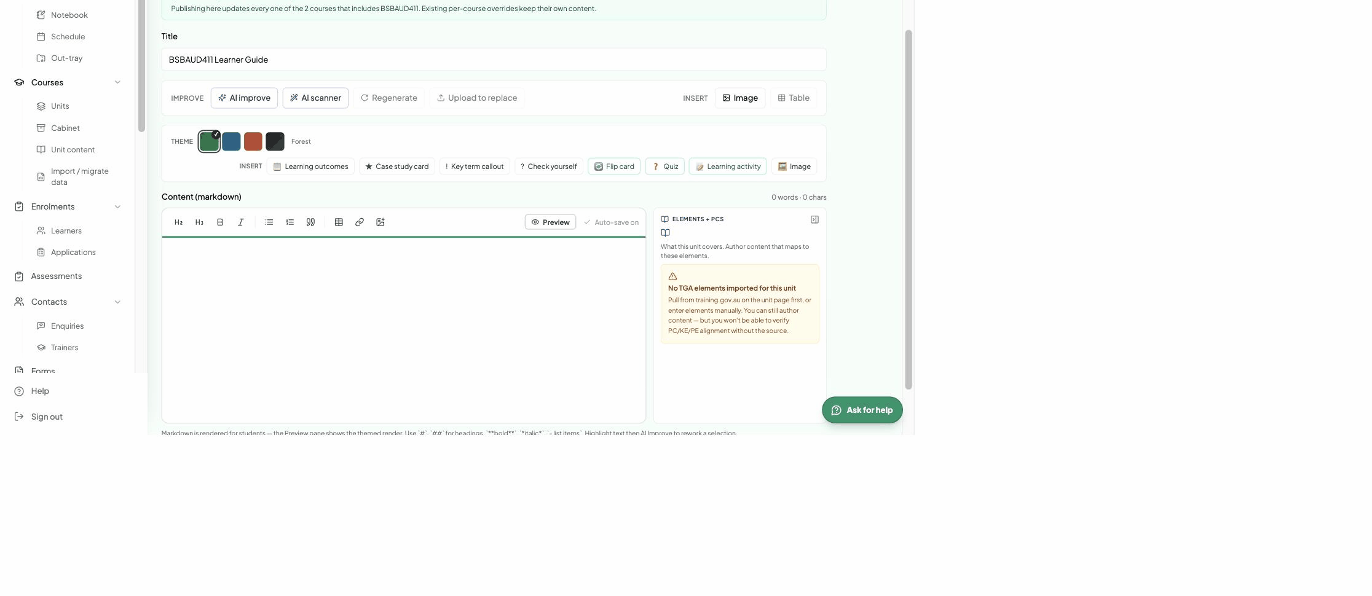Open Cabinet page
The width and height of the screenshot is (1372, 596).
pyautogui.click(x=66, y=128)
